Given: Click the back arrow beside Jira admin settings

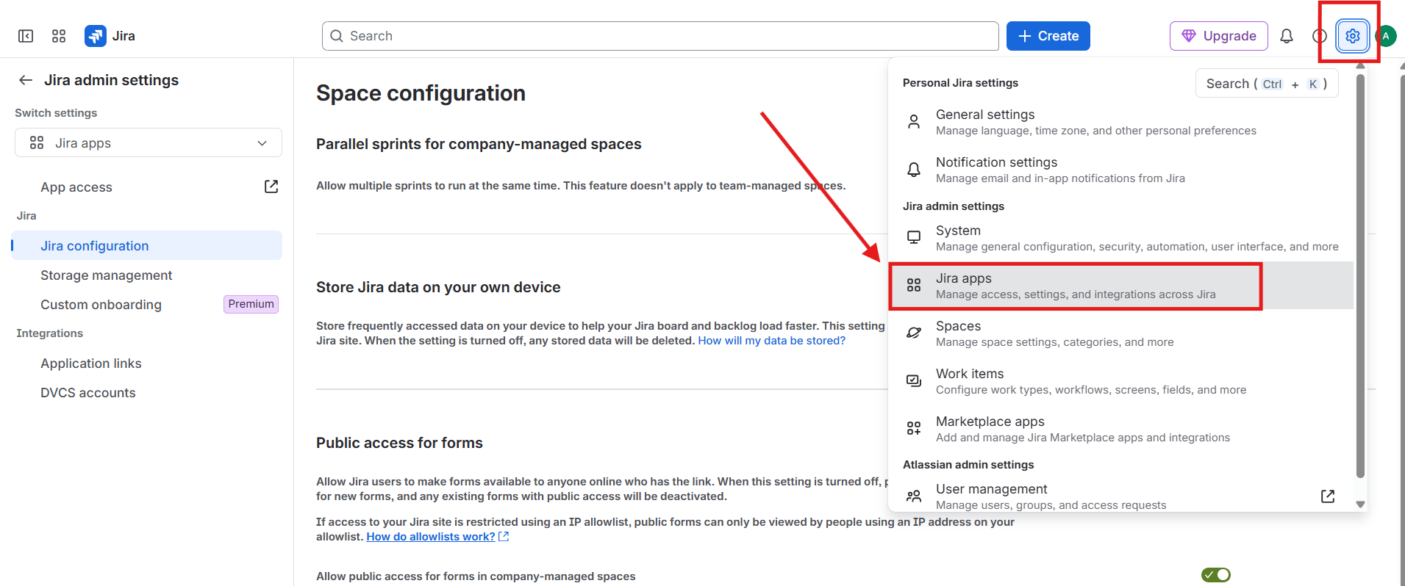Looking at the screenshot, I should [x=26, y=80].
